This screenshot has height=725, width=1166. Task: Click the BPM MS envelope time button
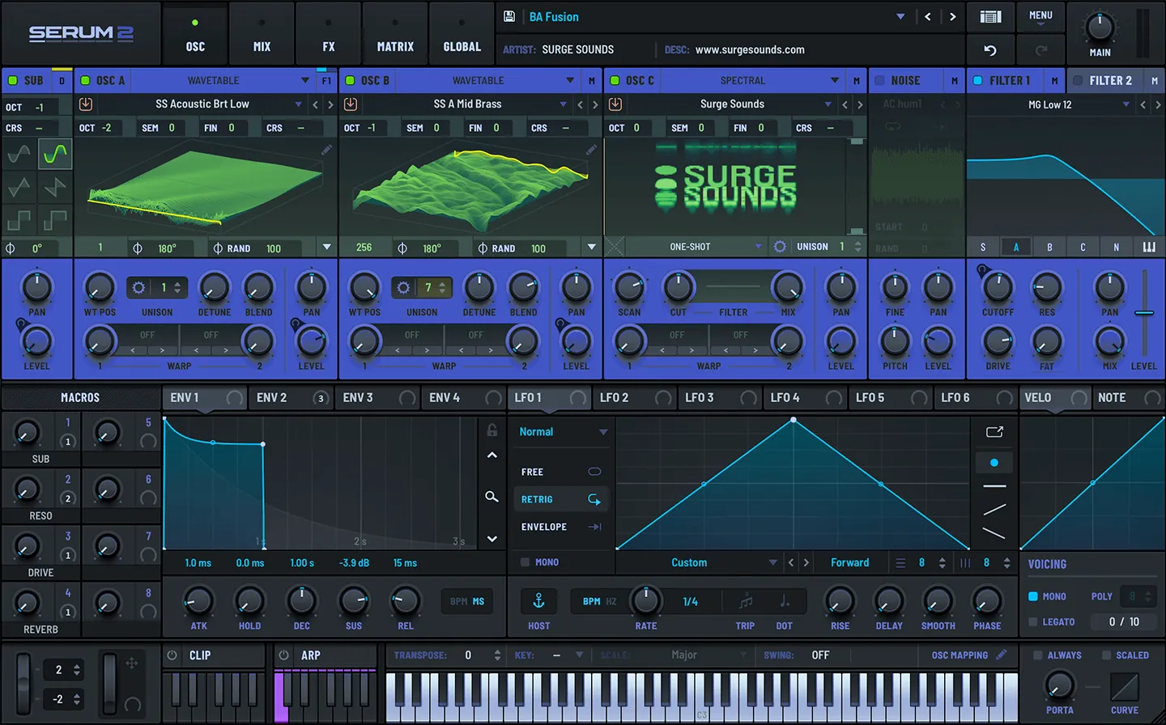pyautogui.click(x=467, y=601)
